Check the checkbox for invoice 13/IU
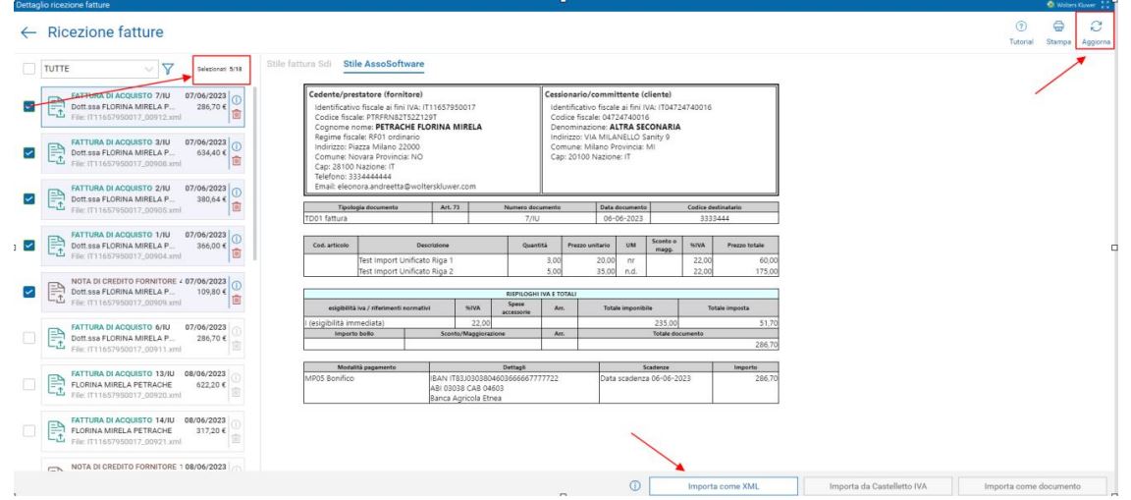 pyautogui.click(x=28, y=384)
